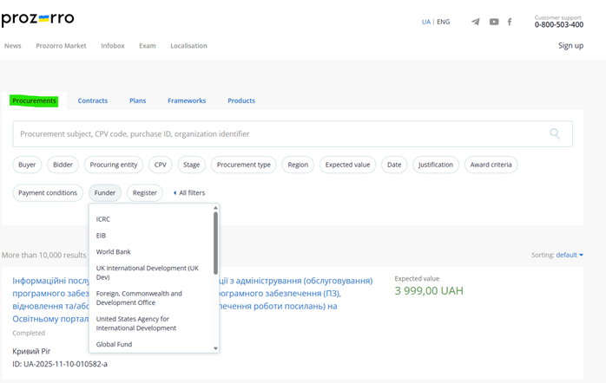The width and height of the screenshot is (606, 383).
Task: Switch language to ENG
Action: click(x=443, y=22)
